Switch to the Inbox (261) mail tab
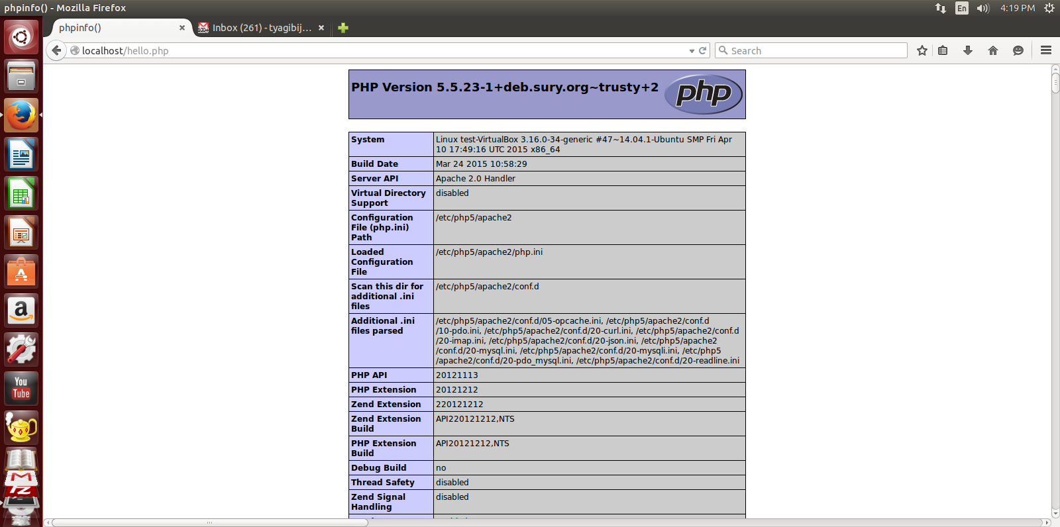Image resolution: width=1060 pixels, height=527 pixels. pyautogui.click(x=262, y=28)
